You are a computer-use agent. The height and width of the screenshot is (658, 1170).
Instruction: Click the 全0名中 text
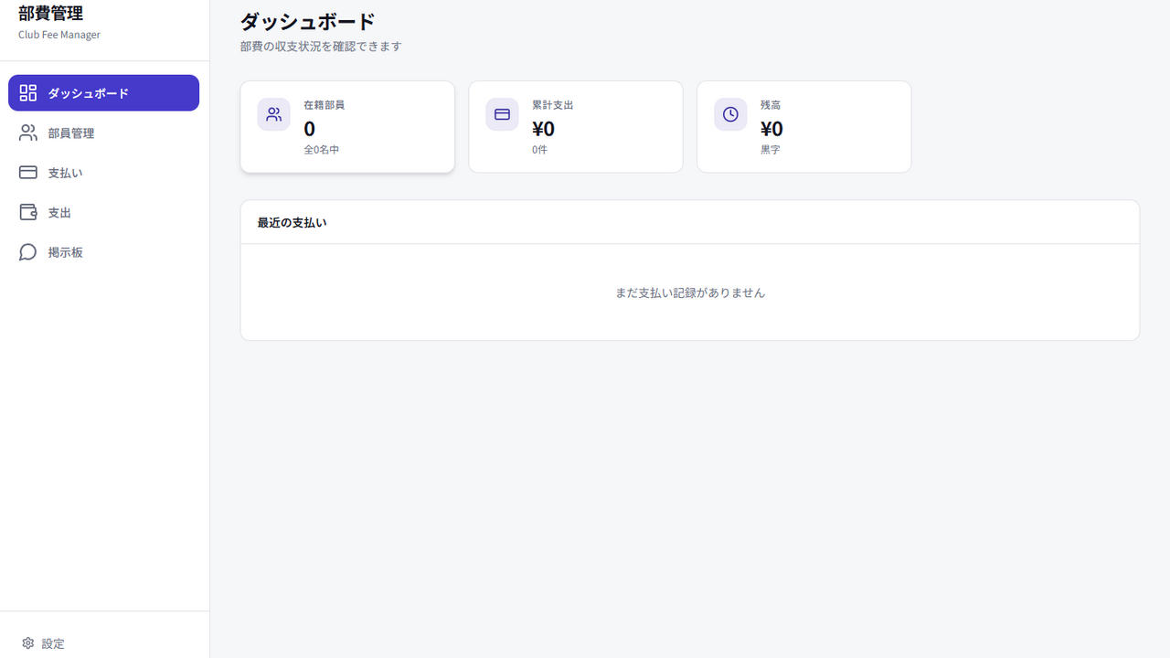pos(321,149)
